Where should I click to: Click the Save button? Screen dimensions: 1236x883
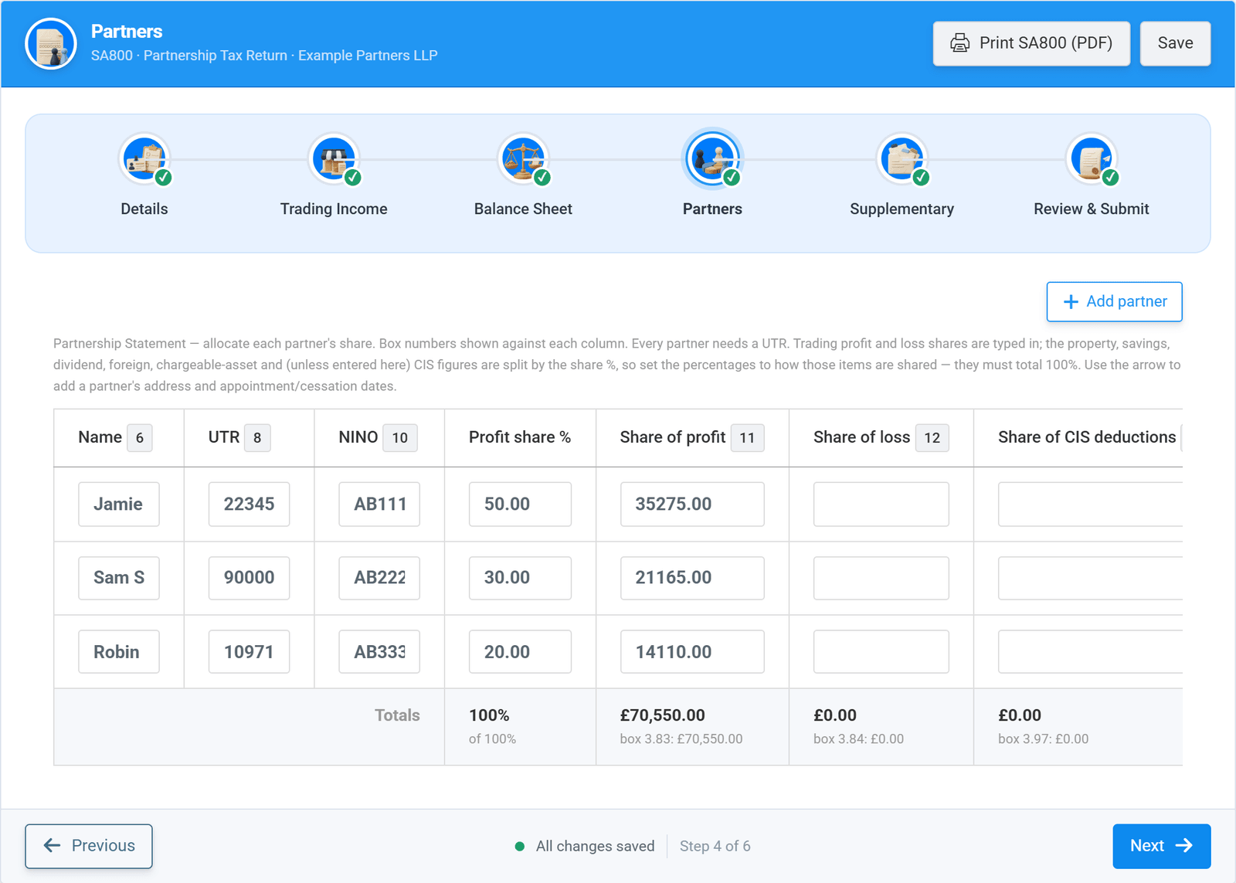pos(1175,43)
